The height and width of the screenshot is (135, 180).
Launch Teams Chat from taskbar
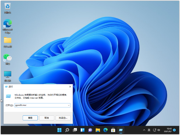tap(90, 130)
